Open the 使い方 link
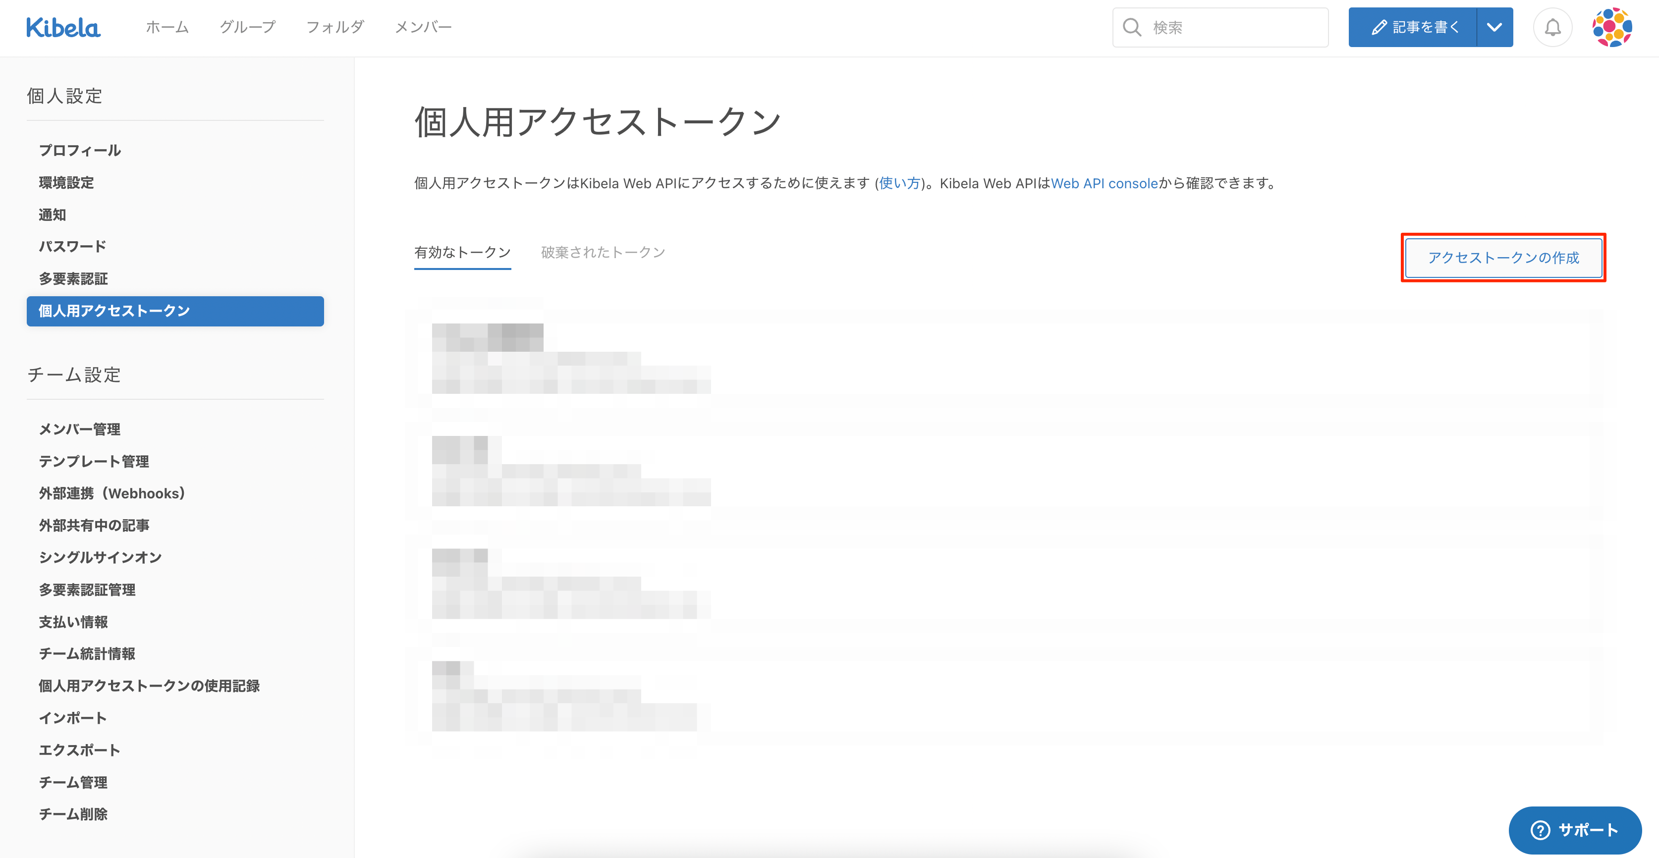 coord(899,183)
